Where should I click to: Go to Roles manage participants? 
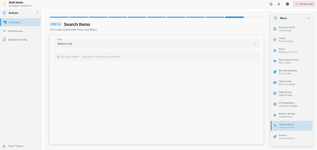click(292, 50)
